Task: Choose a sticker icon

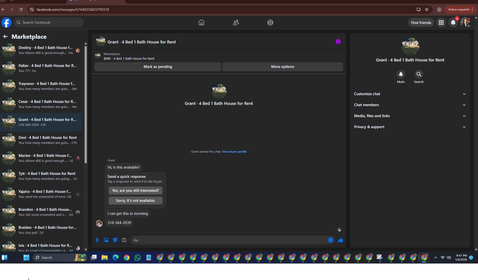Action: [115, 240]
